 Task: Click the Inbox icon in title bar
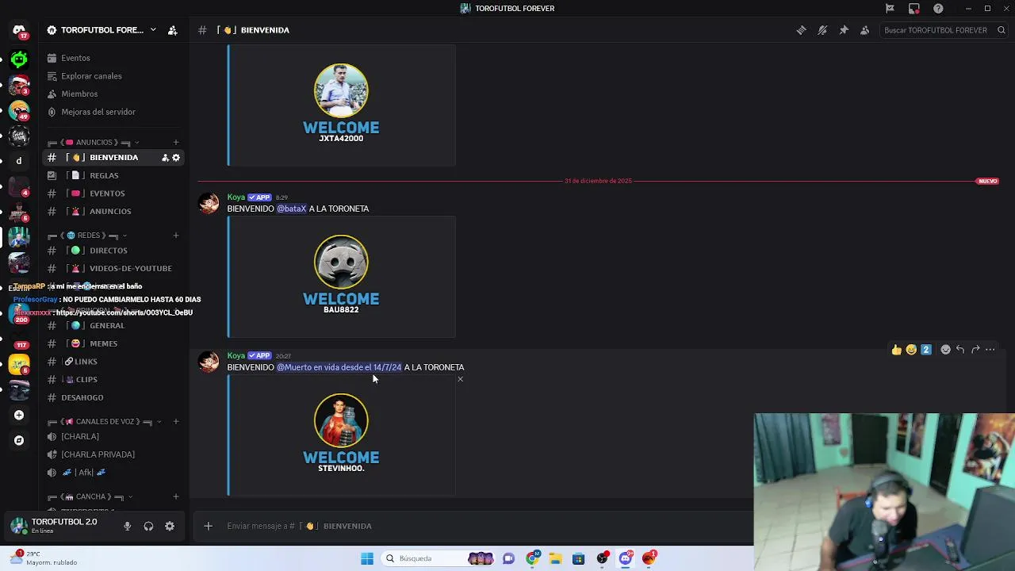(914, 9)
